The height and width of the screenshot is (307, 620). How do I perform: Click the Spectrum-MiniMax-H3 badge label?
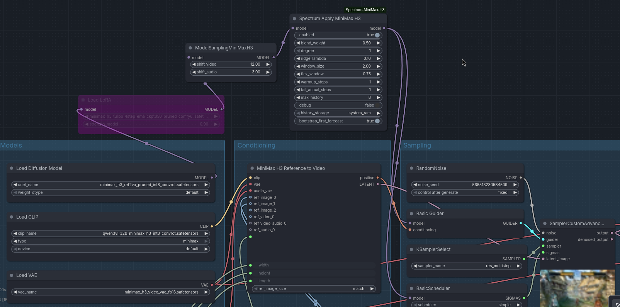(365, 10)
